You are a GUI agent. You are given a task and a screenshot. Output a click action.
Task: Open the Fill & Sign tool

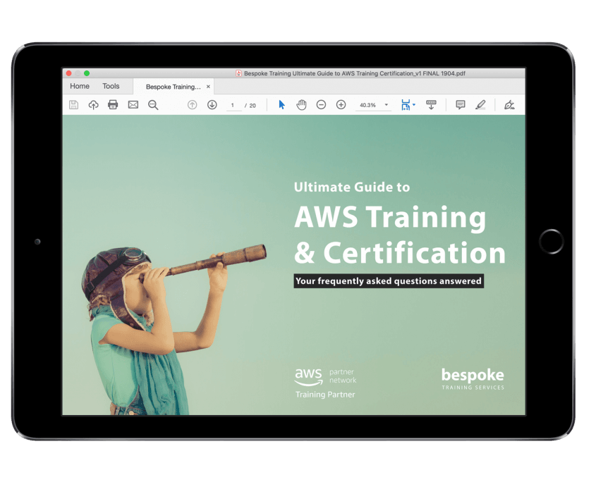coord(509,104)
